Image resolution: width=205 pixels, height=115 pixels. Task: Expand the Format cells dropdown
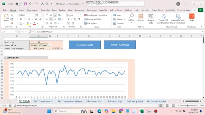(124, 23)
